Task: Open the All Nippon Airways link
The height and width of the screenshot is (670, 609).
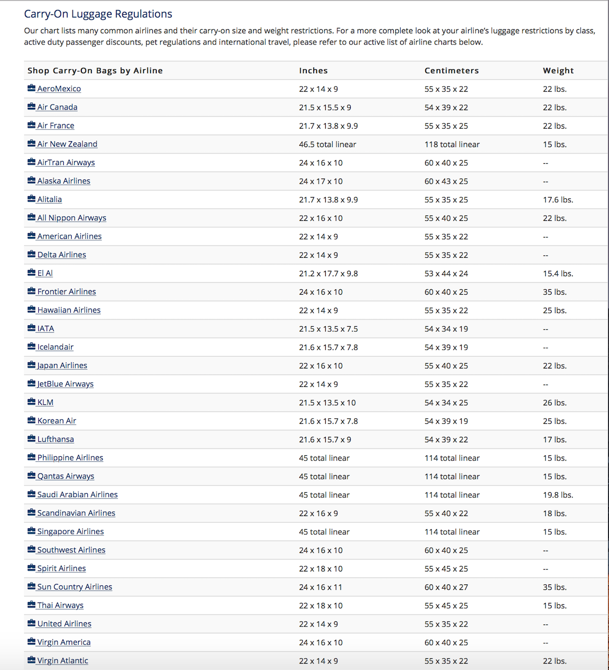Action: 72,218
